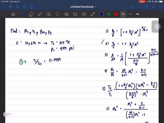Open the more options menu
This screenshot has height=123, width=164.
(x=161, y=7)
